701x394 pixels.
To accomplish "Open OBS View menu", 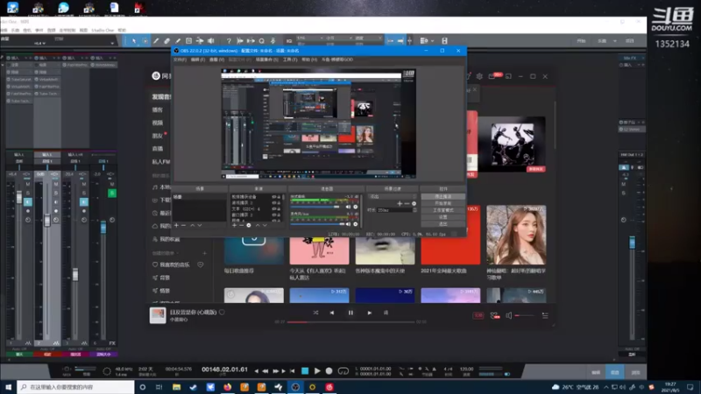I will pyautogui.click(x=216, y=60).
